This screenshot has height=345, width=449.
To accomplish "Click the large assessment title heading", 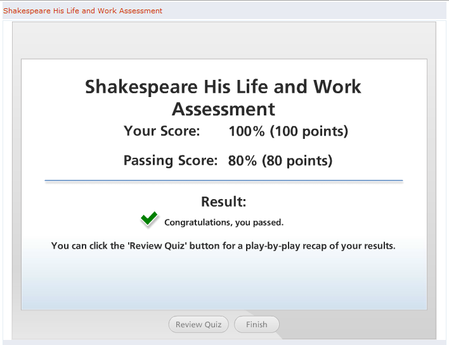I will (x=223, y=98).
